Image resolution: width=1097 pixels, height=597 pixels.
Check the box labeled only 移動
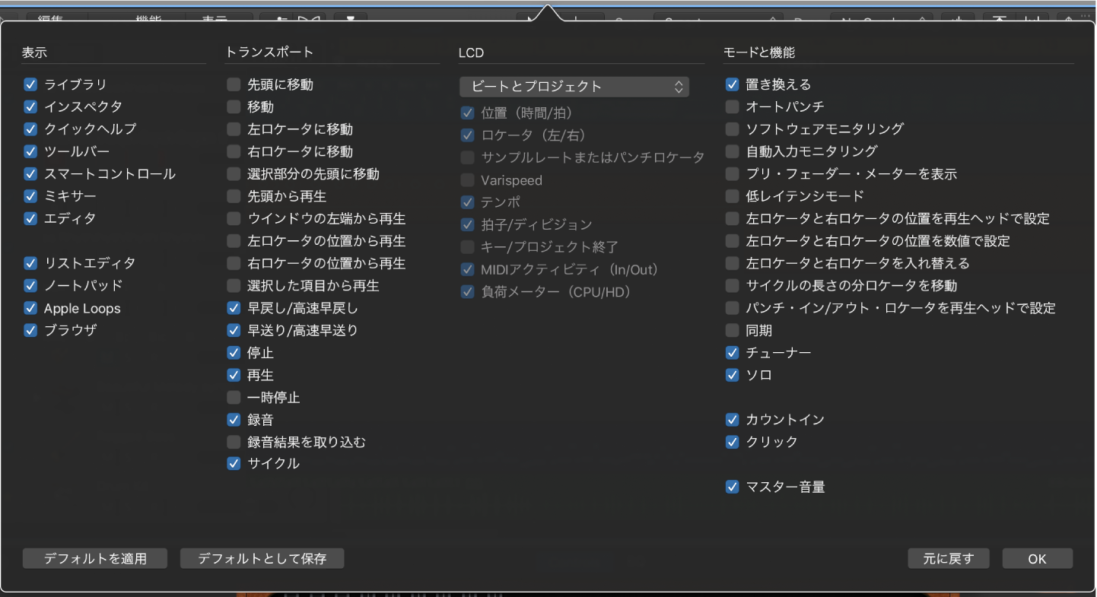coord(234,107)
